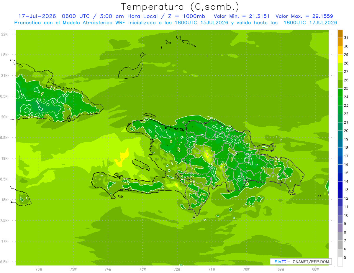
Task: Click the '9.5N' latitude axis label
Action: click(x=4, y=138)
